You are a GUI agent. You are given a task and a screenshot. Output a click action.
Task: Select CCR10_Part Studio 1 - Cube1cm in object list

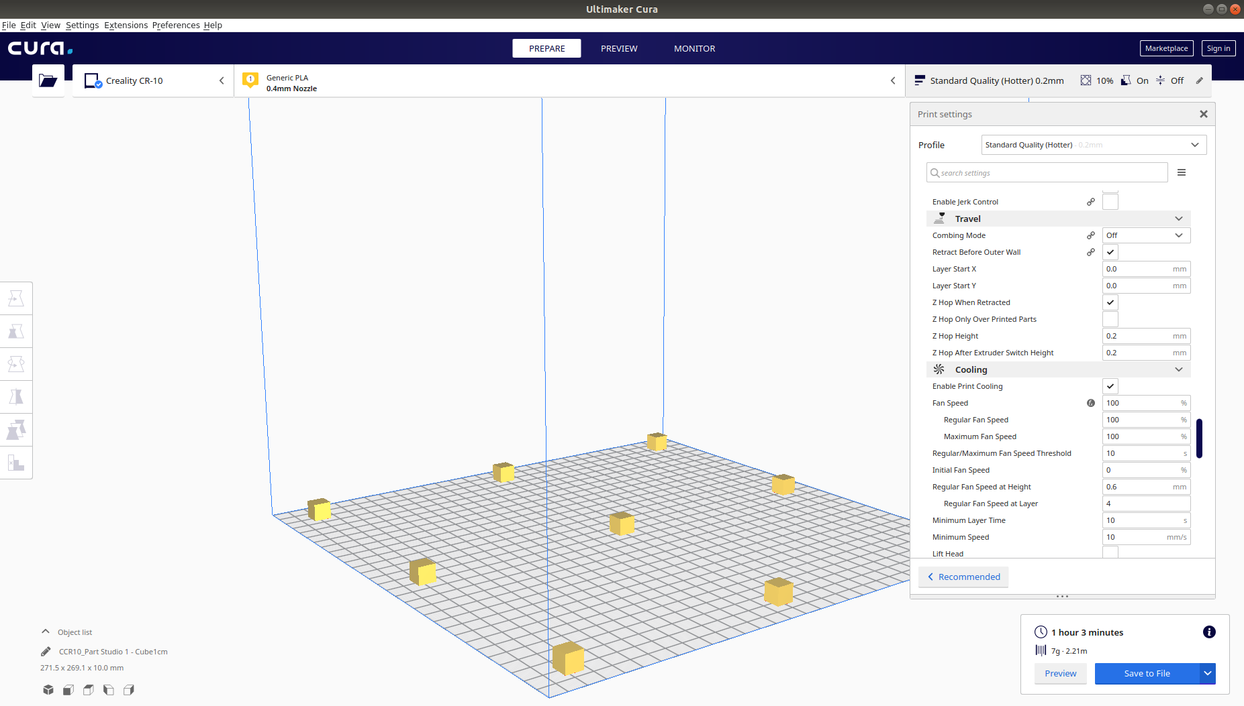tap(113, 652)
